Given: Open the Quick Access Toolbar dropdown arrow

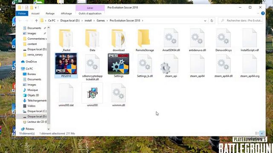Looking at the screenshot, I should (x=36, y=8).
